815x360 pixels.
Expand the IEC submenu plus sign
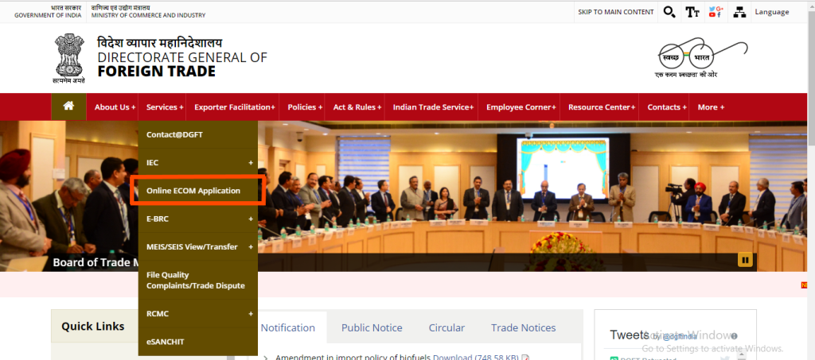click(x=251, y=163)
